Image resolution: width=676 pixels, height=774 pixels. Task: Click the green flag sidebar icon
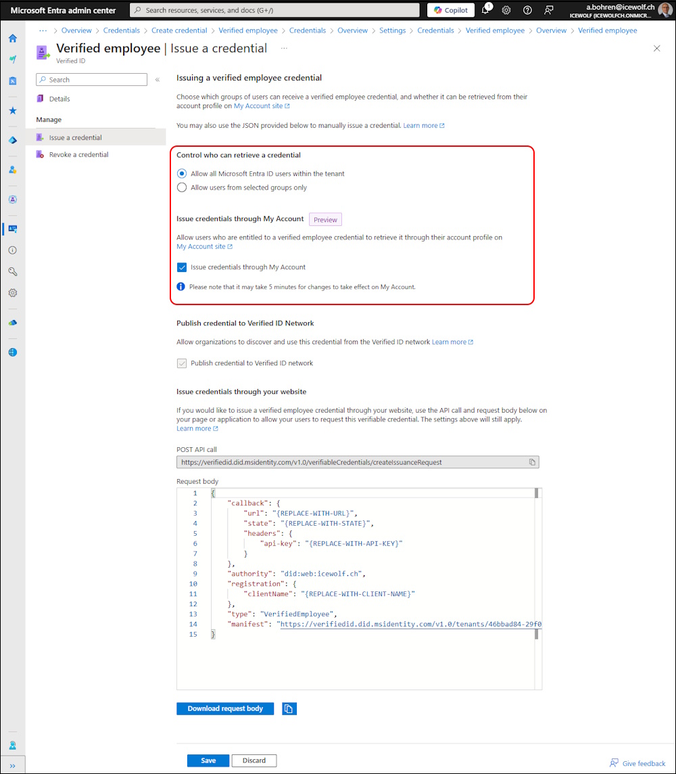pos(13,60)
